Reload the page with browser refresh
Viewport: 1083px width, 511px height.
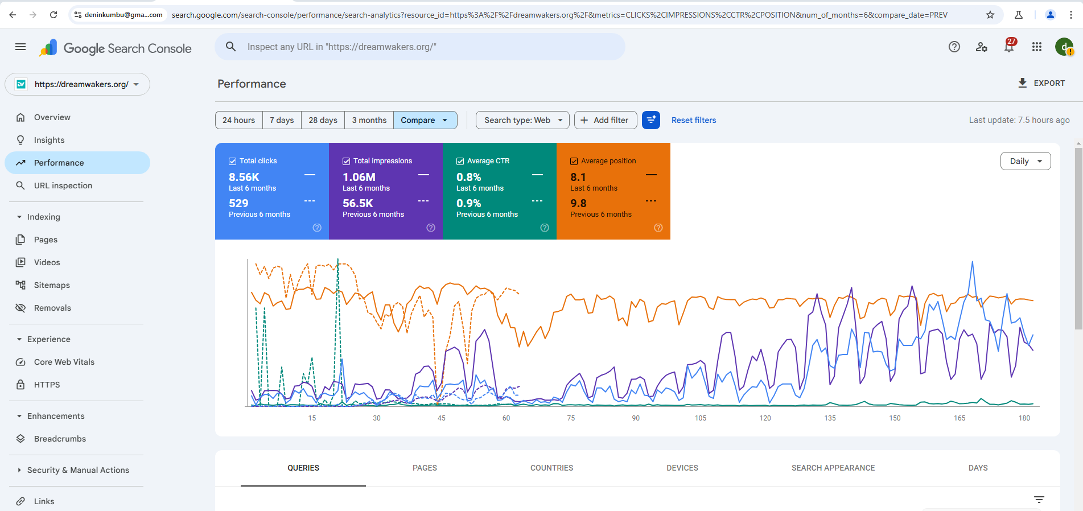point(53,15)
